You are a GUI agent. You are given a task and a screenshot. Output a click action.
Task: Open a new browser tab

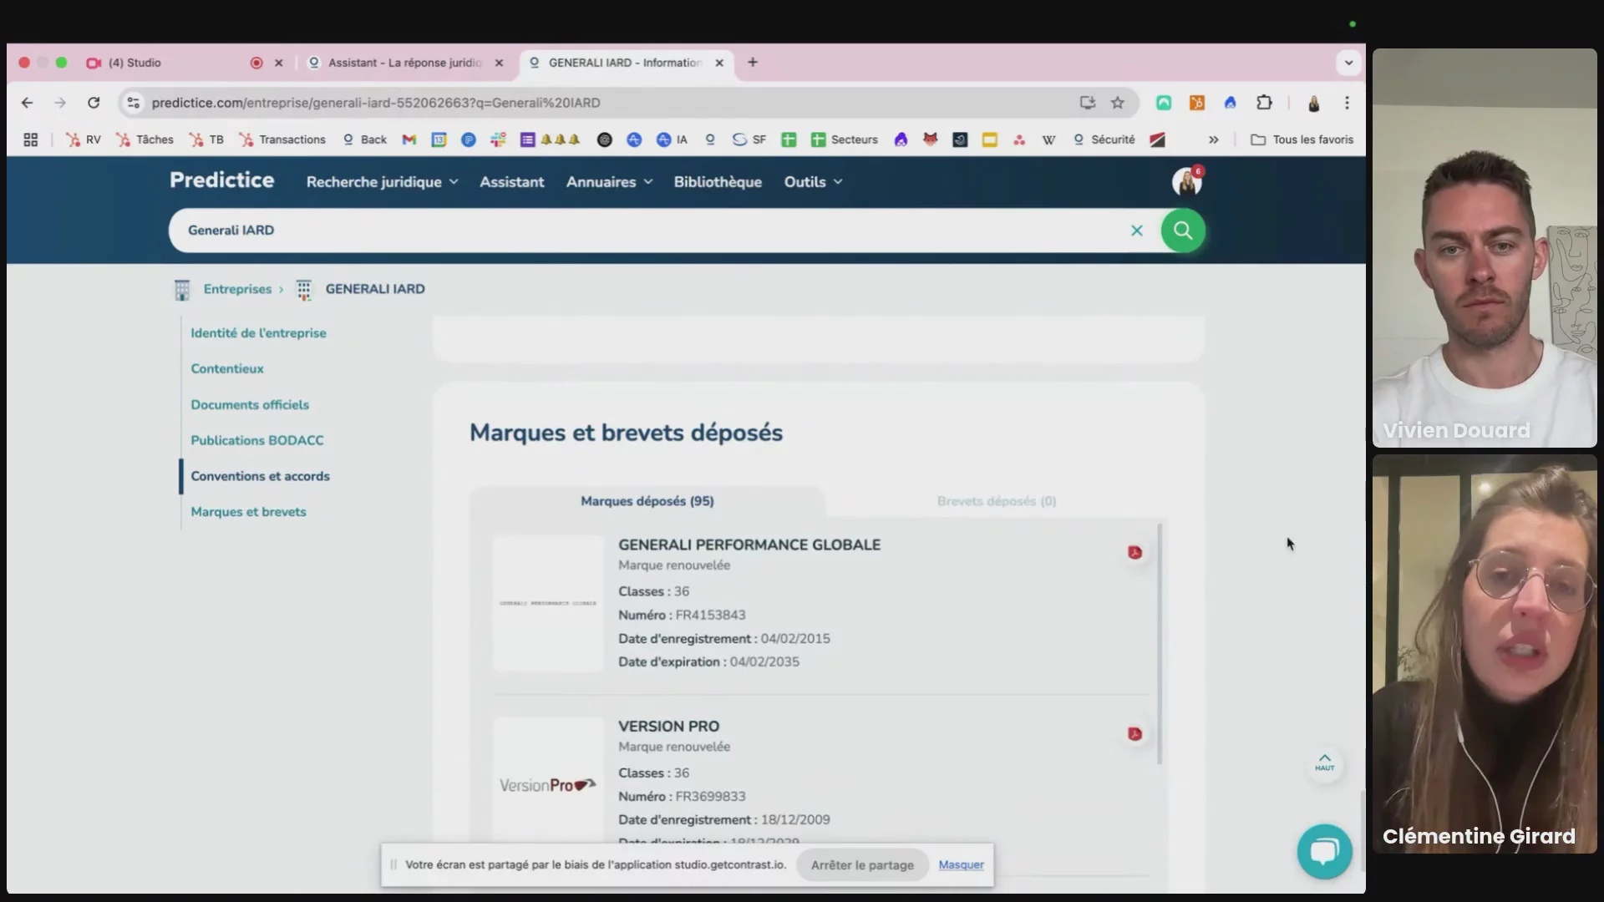(753, 63)
